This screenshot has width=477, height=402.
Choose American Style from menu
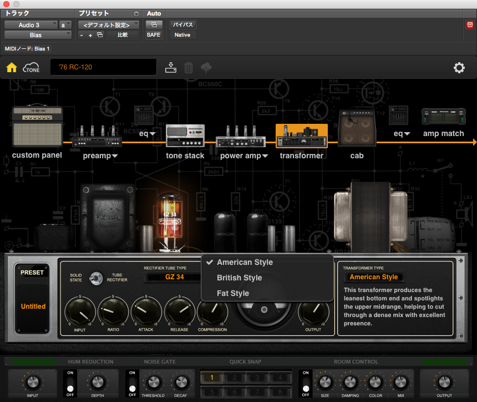[x=267, y=262]
